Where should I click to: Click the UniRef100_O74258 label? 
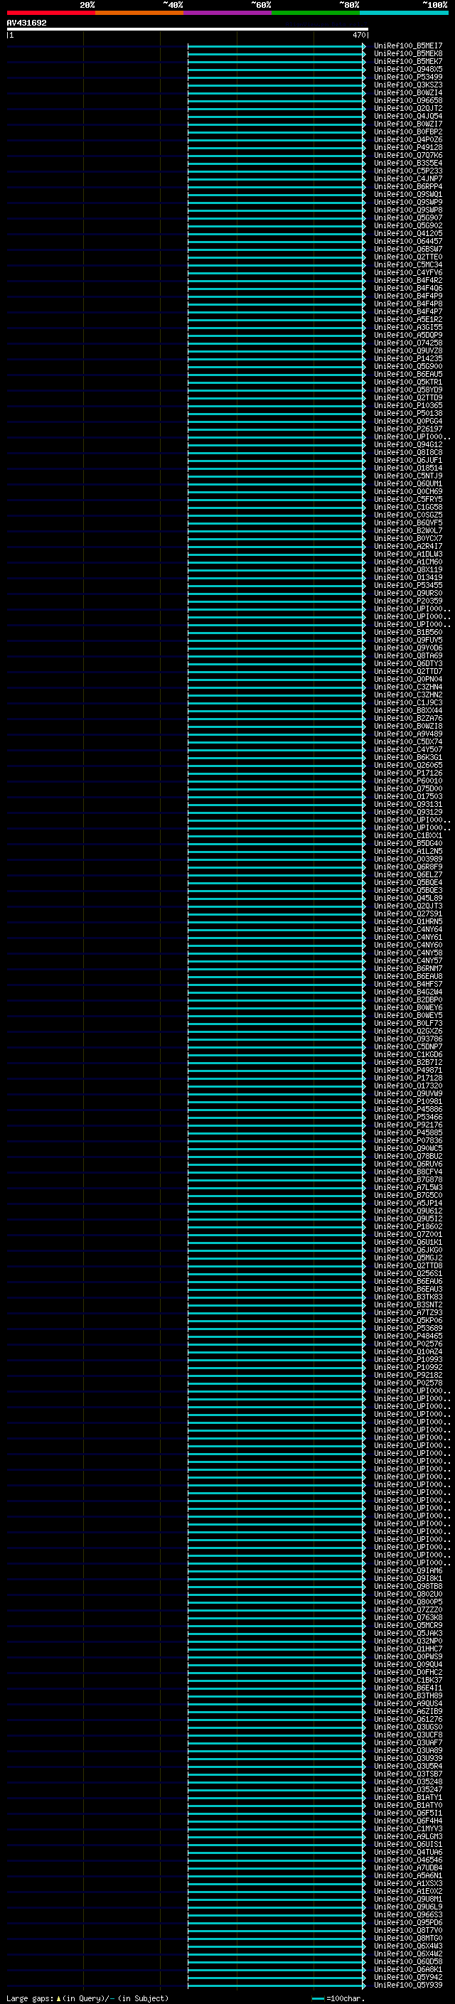[x=407, y=343]
